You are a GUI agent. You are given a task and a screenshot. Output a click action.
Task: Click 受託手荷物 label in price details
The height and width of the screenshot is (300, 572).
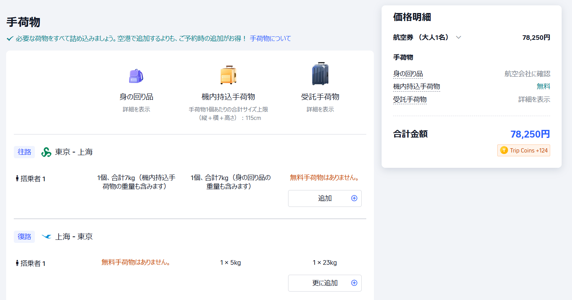[410, 100]
